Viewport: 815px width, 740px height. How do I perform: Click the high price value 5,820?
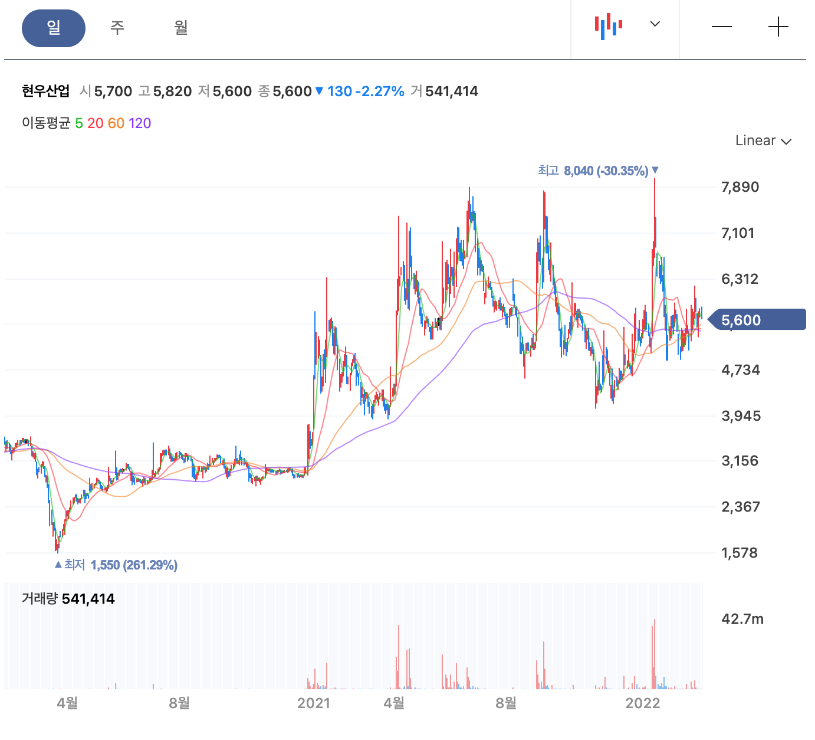point(172,91)
